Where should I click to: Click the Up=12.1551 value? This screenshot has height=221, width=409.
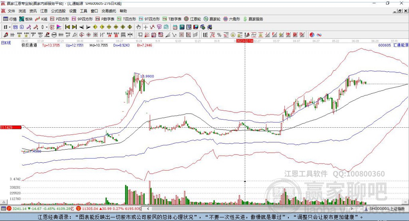coord(75,45)
